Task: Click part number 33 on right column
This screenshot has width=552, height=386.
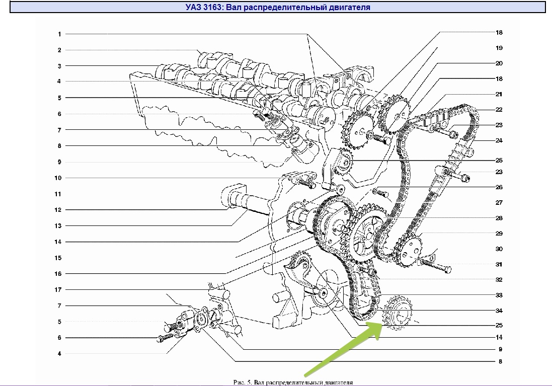Action: 499,295
